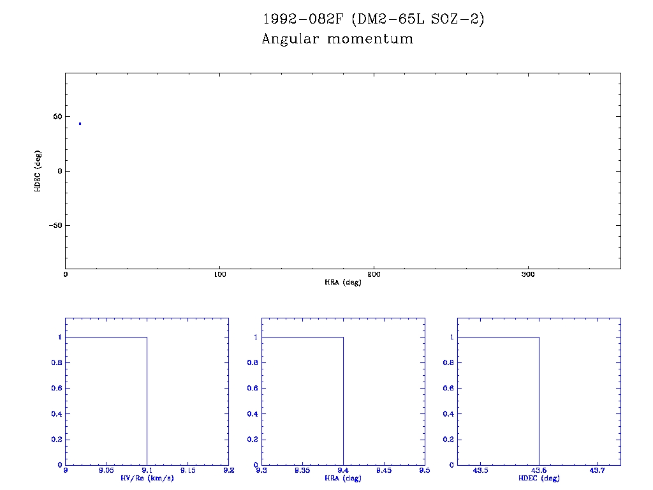Select the 'Angular momentum' subtitle text
The image size is (653, 490).
(x=337, y=40)
